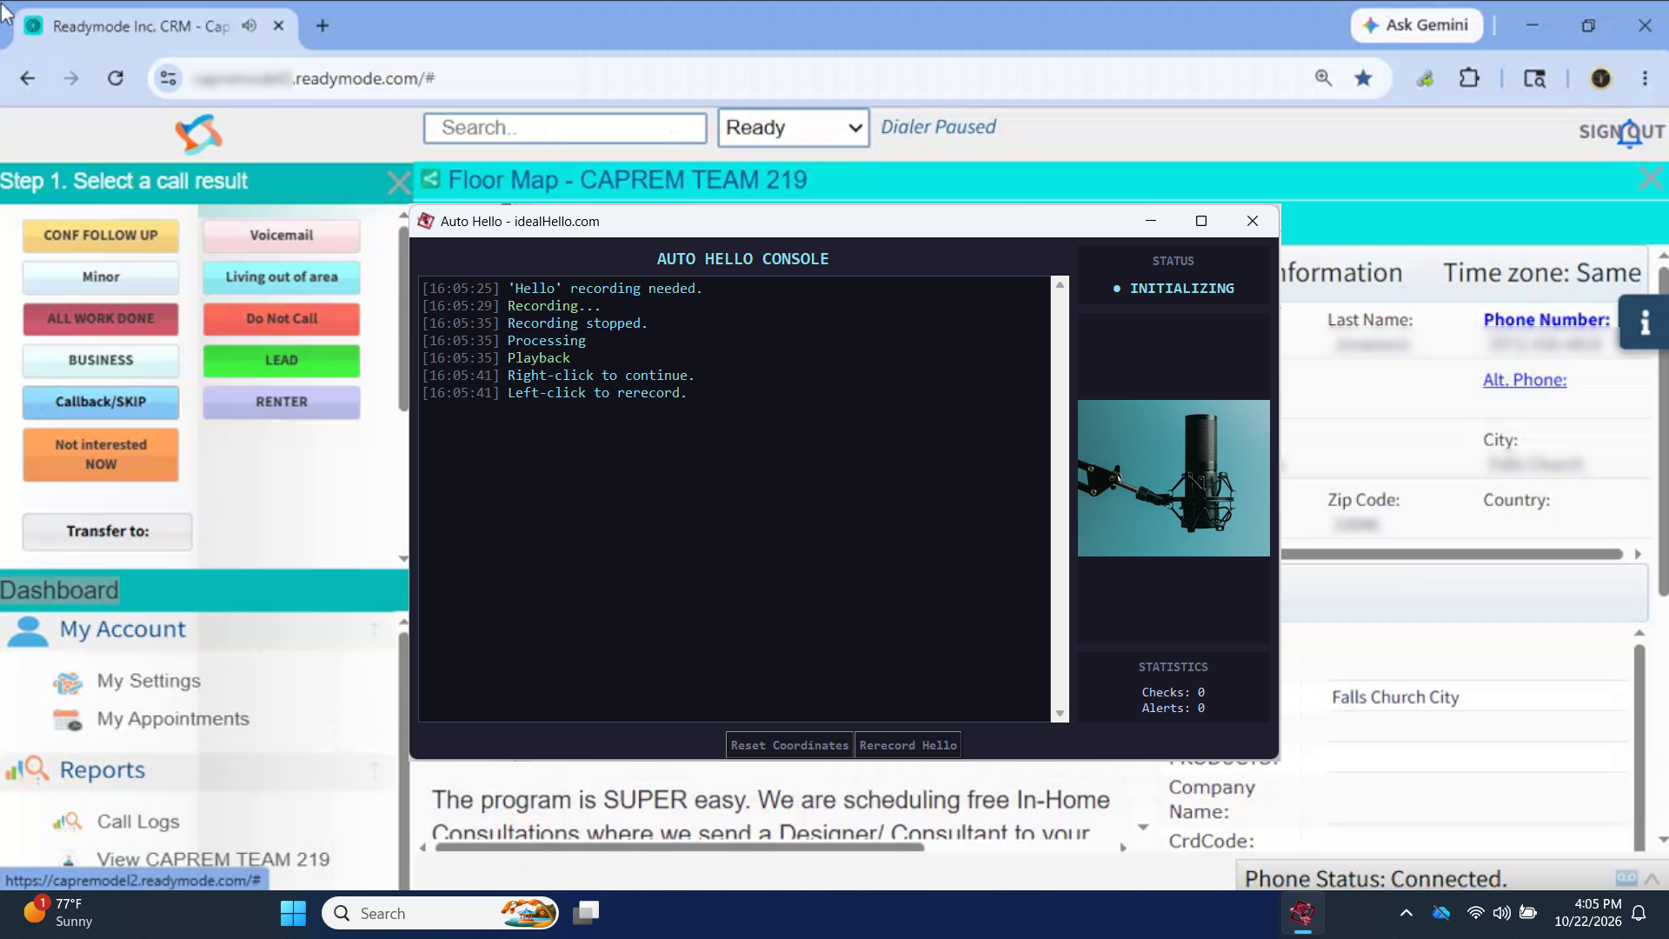1669x939 pixels.
Task: Select Living out of area result
Action: (x=282, y=277)
